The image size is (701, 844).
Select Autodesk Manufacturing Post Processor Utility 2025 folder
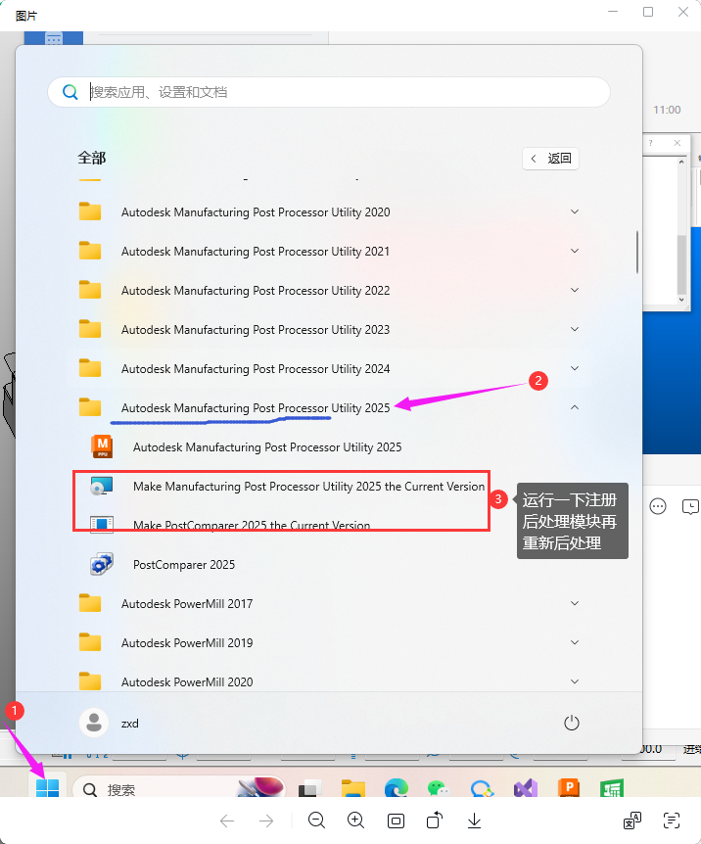[x=328, y=407]
